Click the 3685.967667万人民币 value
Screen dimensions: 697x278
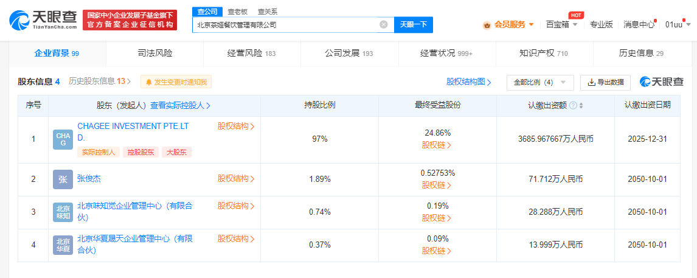[556, 139]
